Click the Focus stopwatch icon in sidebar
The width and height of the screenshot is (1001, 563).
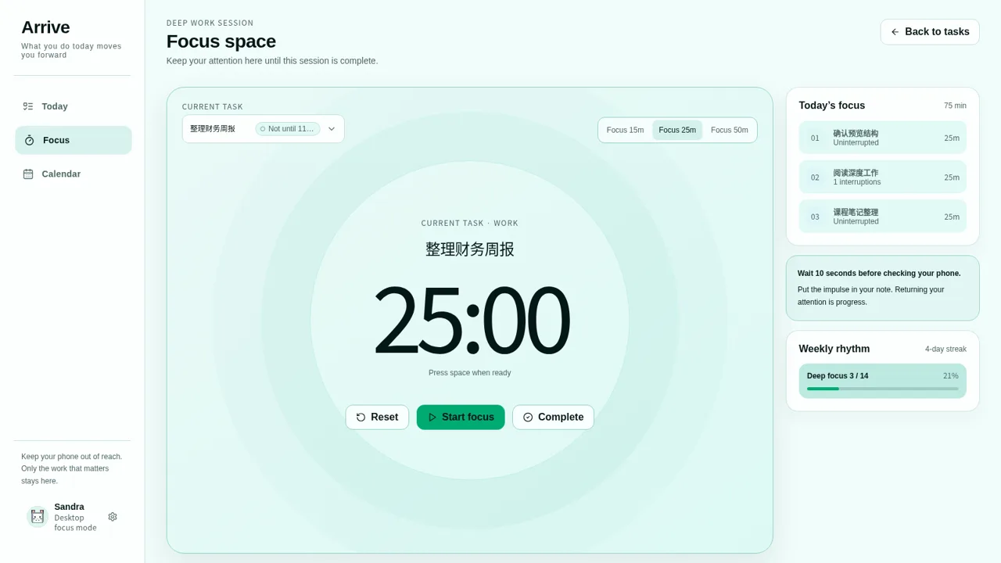click(29, 140)
